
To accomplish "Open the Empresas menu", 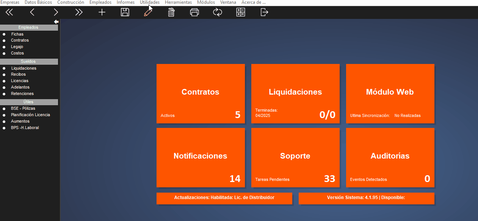I will (10, 2).
